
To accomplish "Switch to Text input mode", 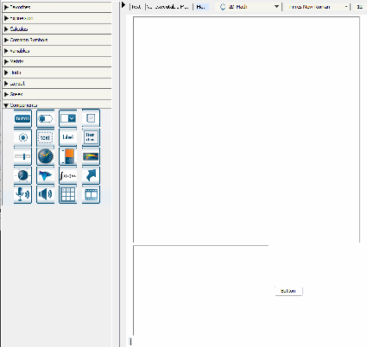I will click(x=136, y=7).
